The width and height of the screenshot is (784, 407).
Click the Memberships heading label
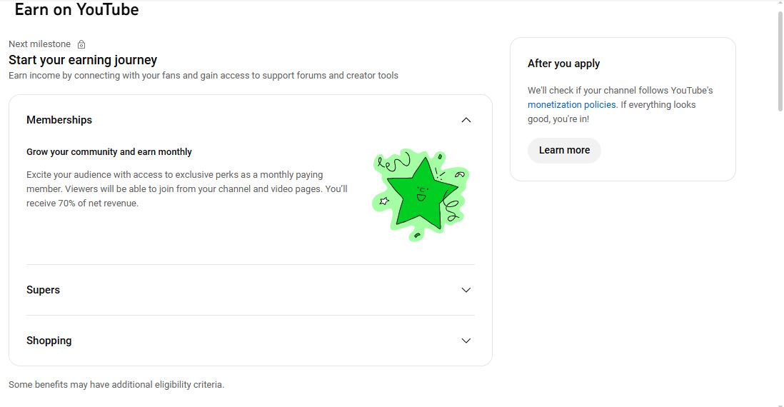[59, 120]
